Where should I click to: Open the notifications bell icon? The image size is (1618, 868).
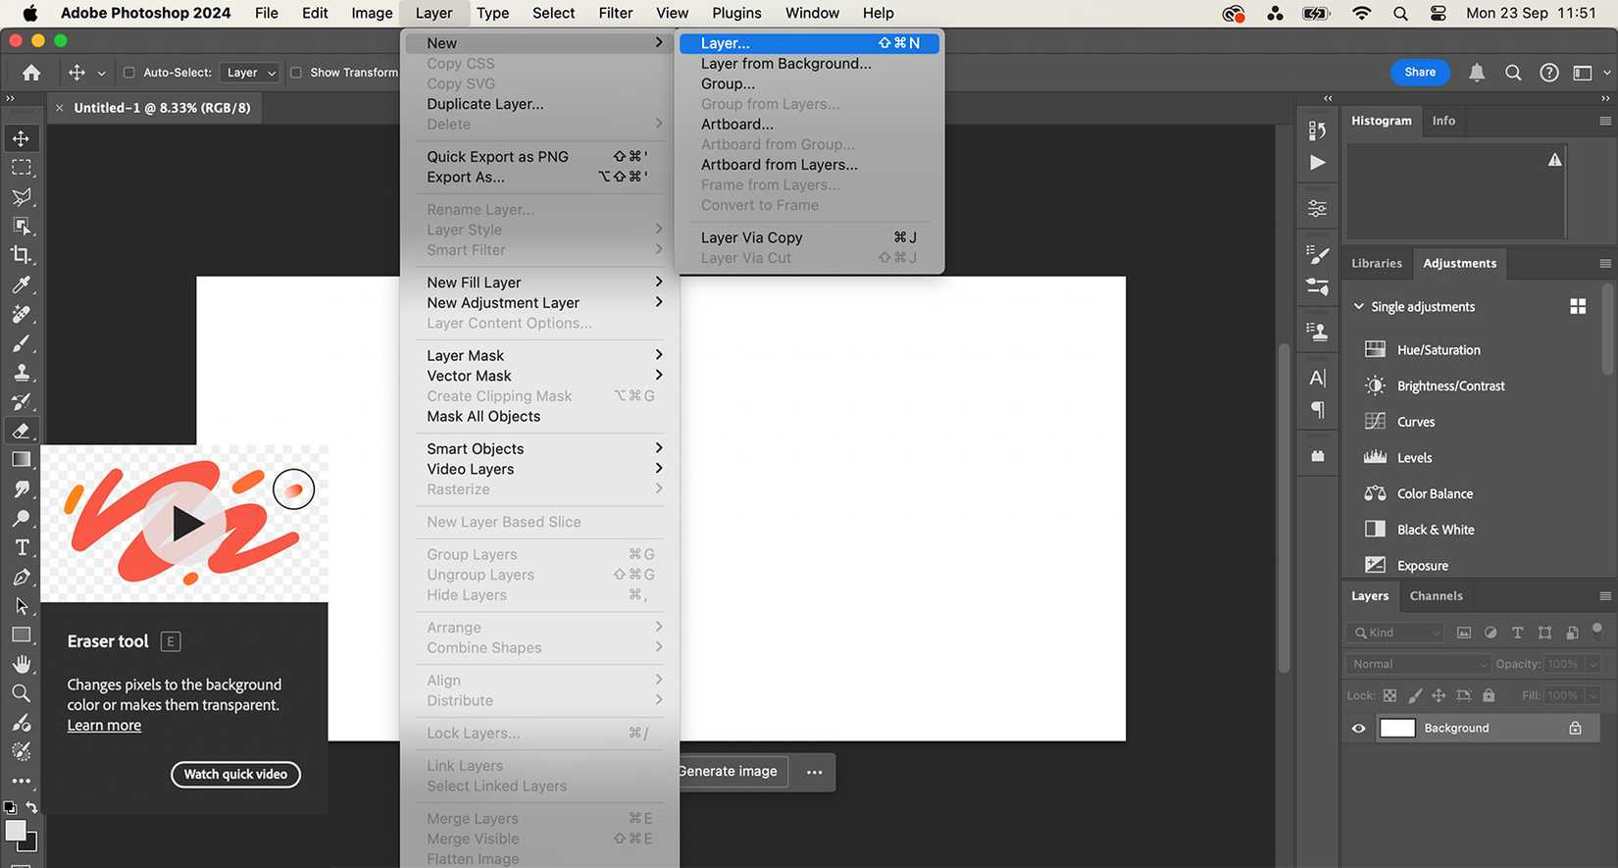click(1477, 73)
